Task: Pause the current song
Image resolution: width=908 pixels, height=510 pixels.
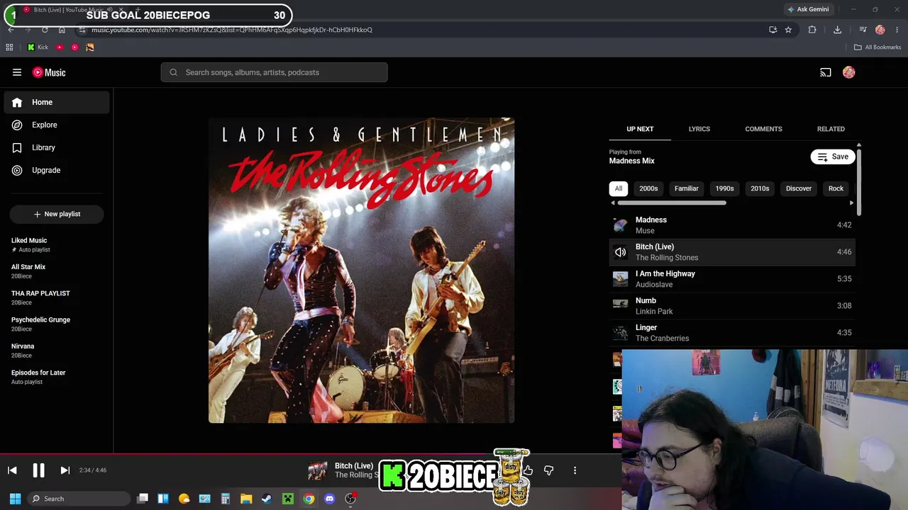Action: (x=38, y=470)
